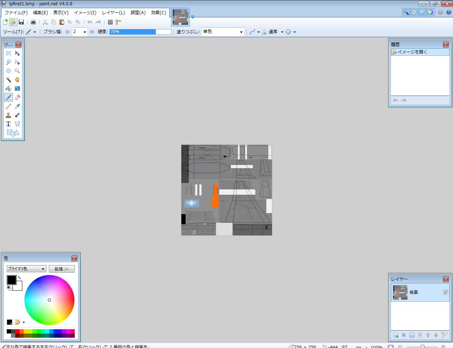
Task: Toggle the pixel grid view icon
Action: 110,22
